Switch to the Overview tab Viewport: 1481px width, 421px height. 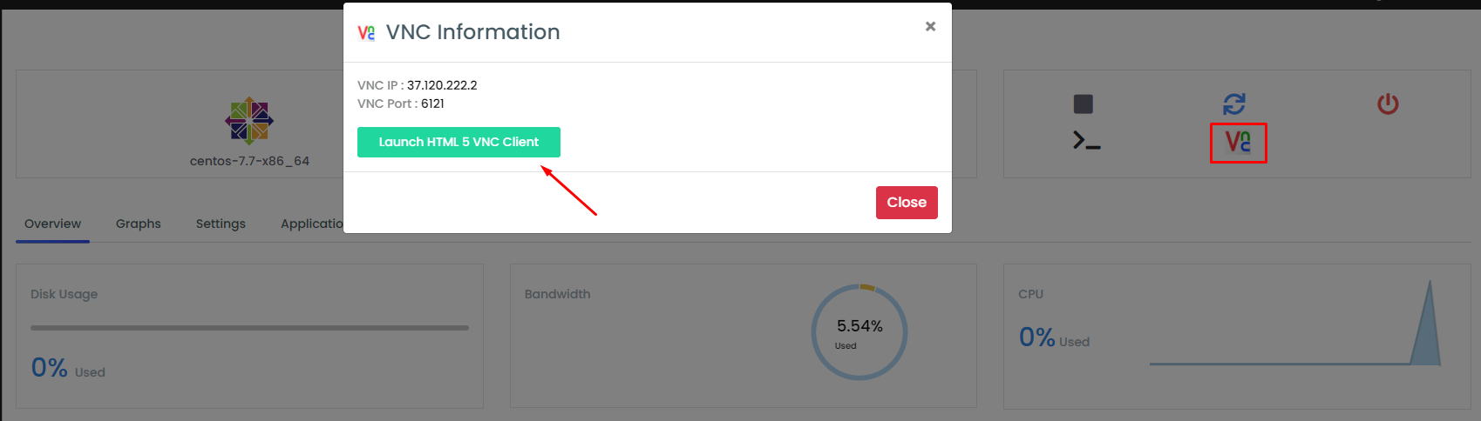(52, 224)
